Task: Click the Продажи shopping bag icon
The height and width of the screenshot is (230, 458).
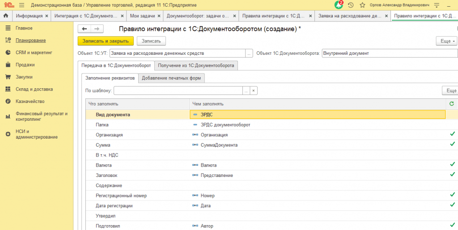Action: point(8,65)
